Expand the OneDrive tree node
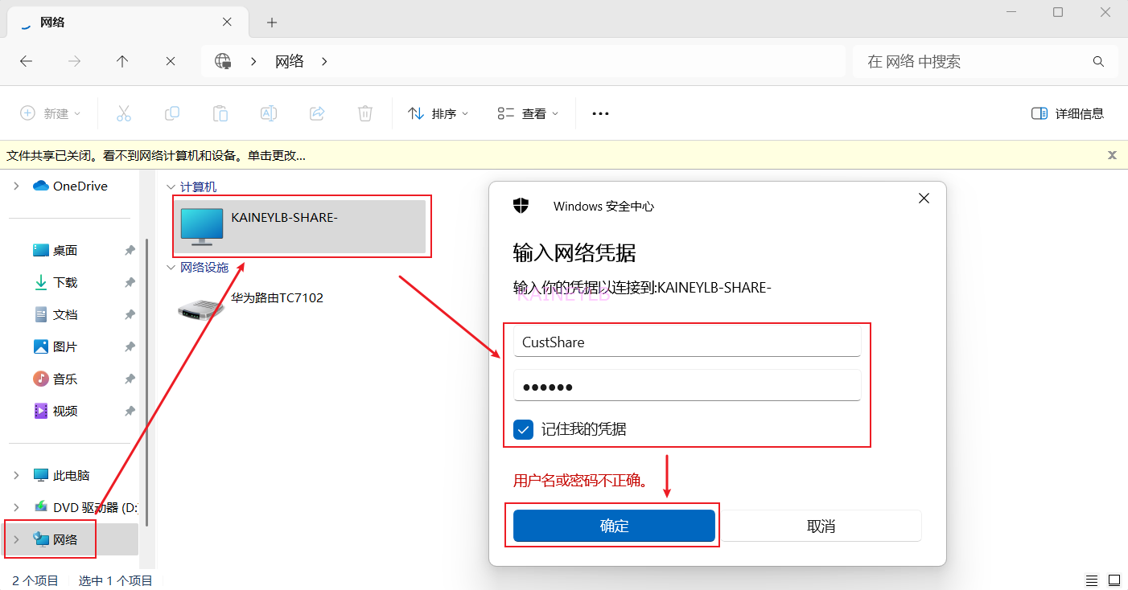 tap(16, 186)
